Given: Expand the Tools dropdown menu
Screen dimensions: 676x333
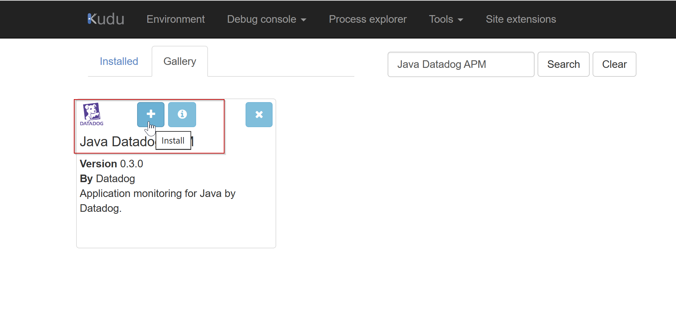Looking at the screenshot, I should pyautogui.click(x=446, y=19).
